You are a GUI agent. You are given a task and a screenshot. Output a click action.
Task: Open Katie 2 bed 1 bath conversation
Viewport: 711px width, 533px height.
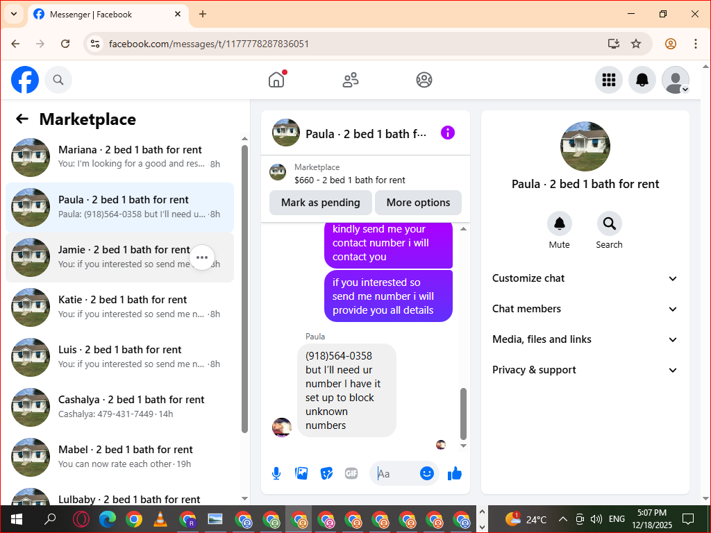119,307
